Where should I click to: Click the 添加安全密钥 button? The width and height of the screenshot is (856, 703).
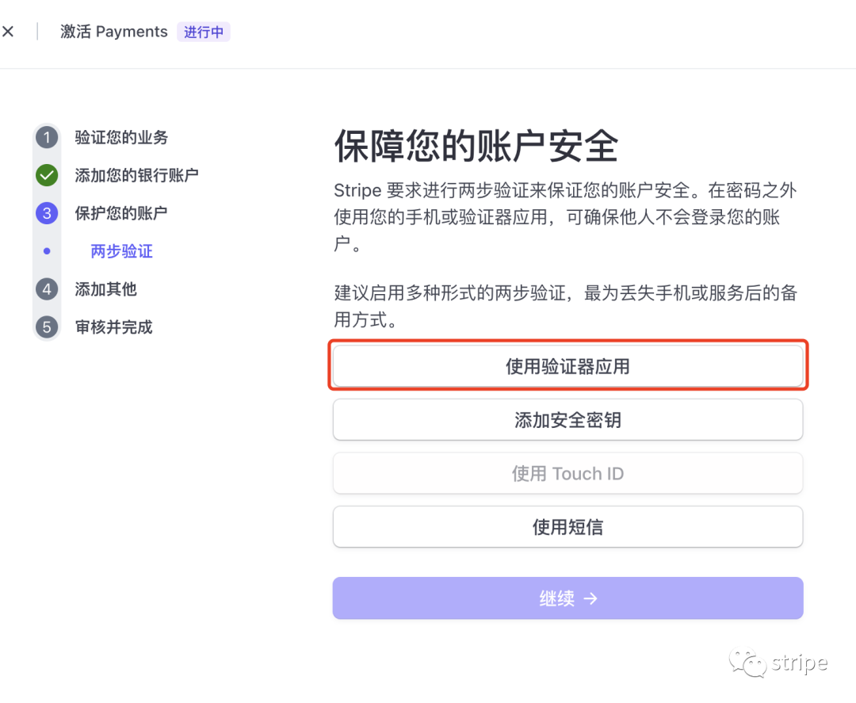pos(567,420)
